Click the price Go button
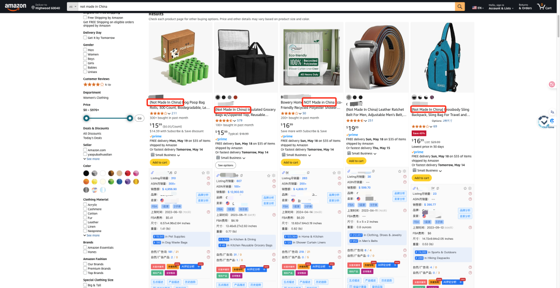The width and height of the screenshot is (560, 288). click(139, 118)
